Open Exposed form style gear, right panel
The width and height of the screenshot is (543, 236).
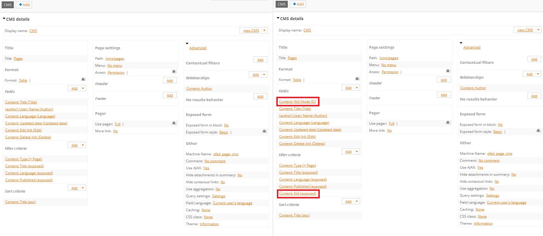tap(538, 131)
